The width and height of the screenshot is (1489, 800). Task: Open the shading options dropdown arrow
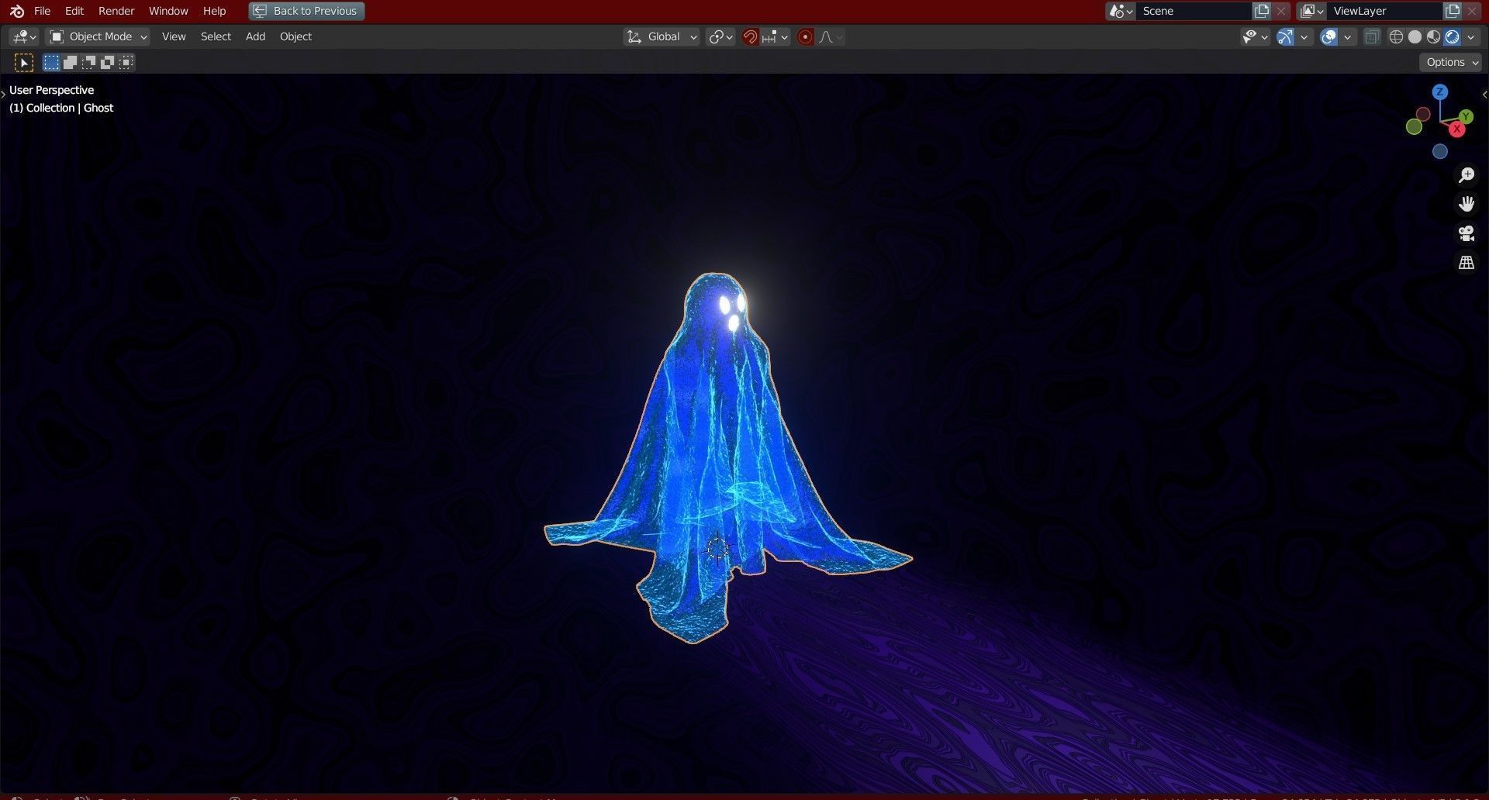point(1471,36)
